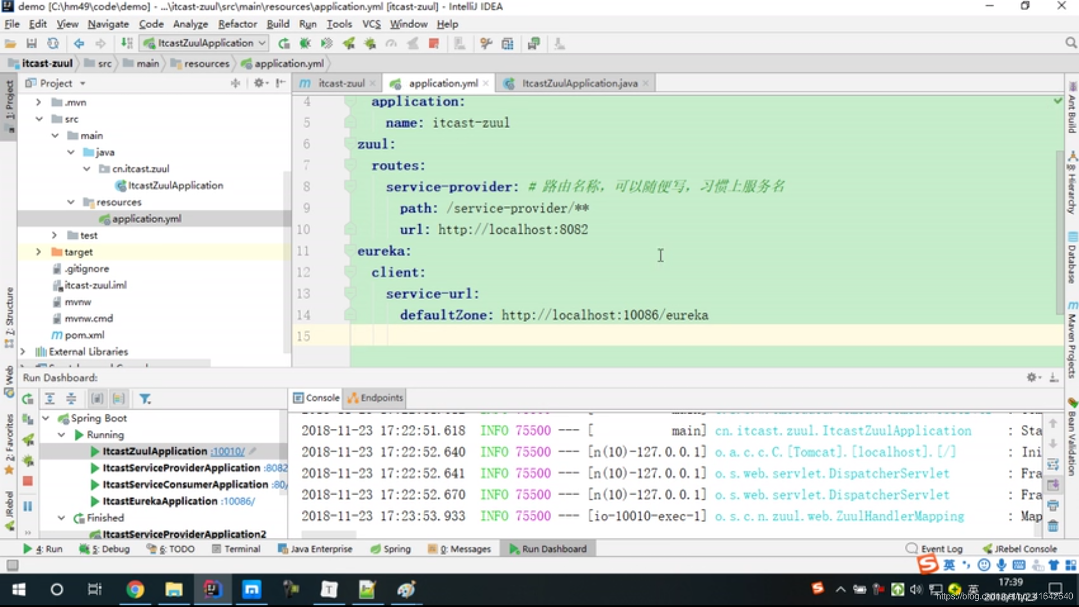Close the application.yml editor tab
The image size is (1079, 607).
coord(486,83)
